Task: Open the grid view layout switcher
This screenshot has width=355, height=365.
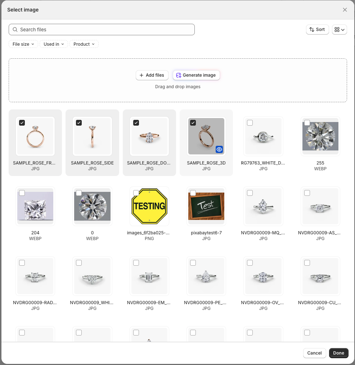Action: coord(340,30)
